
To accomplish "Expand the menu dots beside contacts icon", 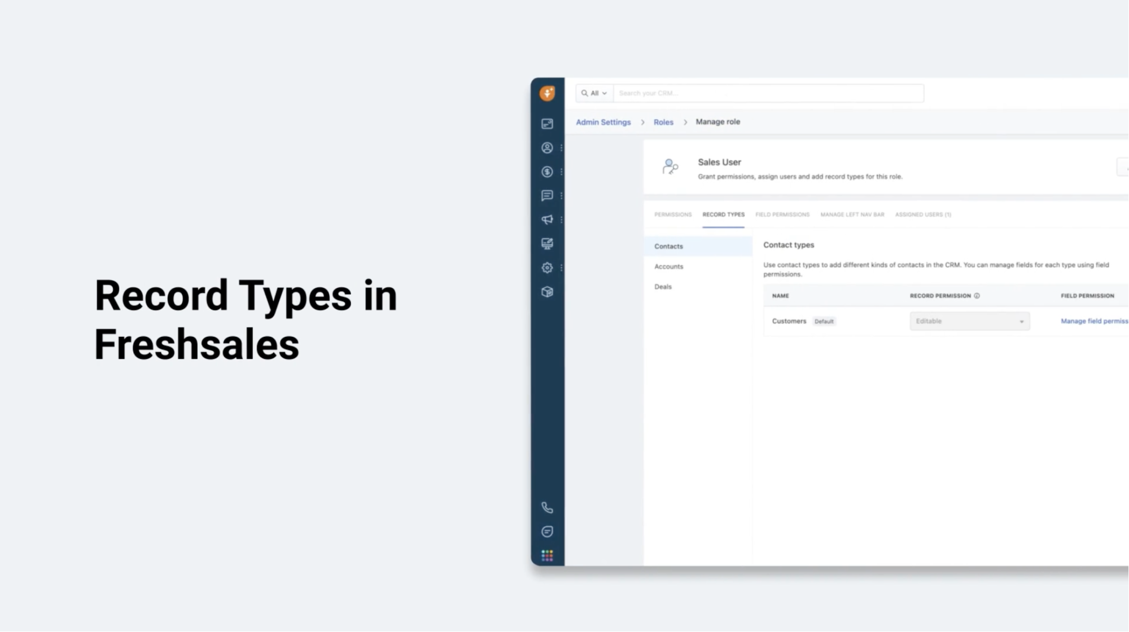I will click(x=561, y=148).
